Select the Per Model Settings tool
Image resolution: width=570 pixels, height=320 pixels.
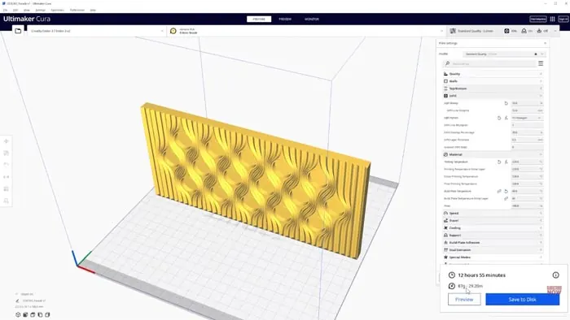7,188
